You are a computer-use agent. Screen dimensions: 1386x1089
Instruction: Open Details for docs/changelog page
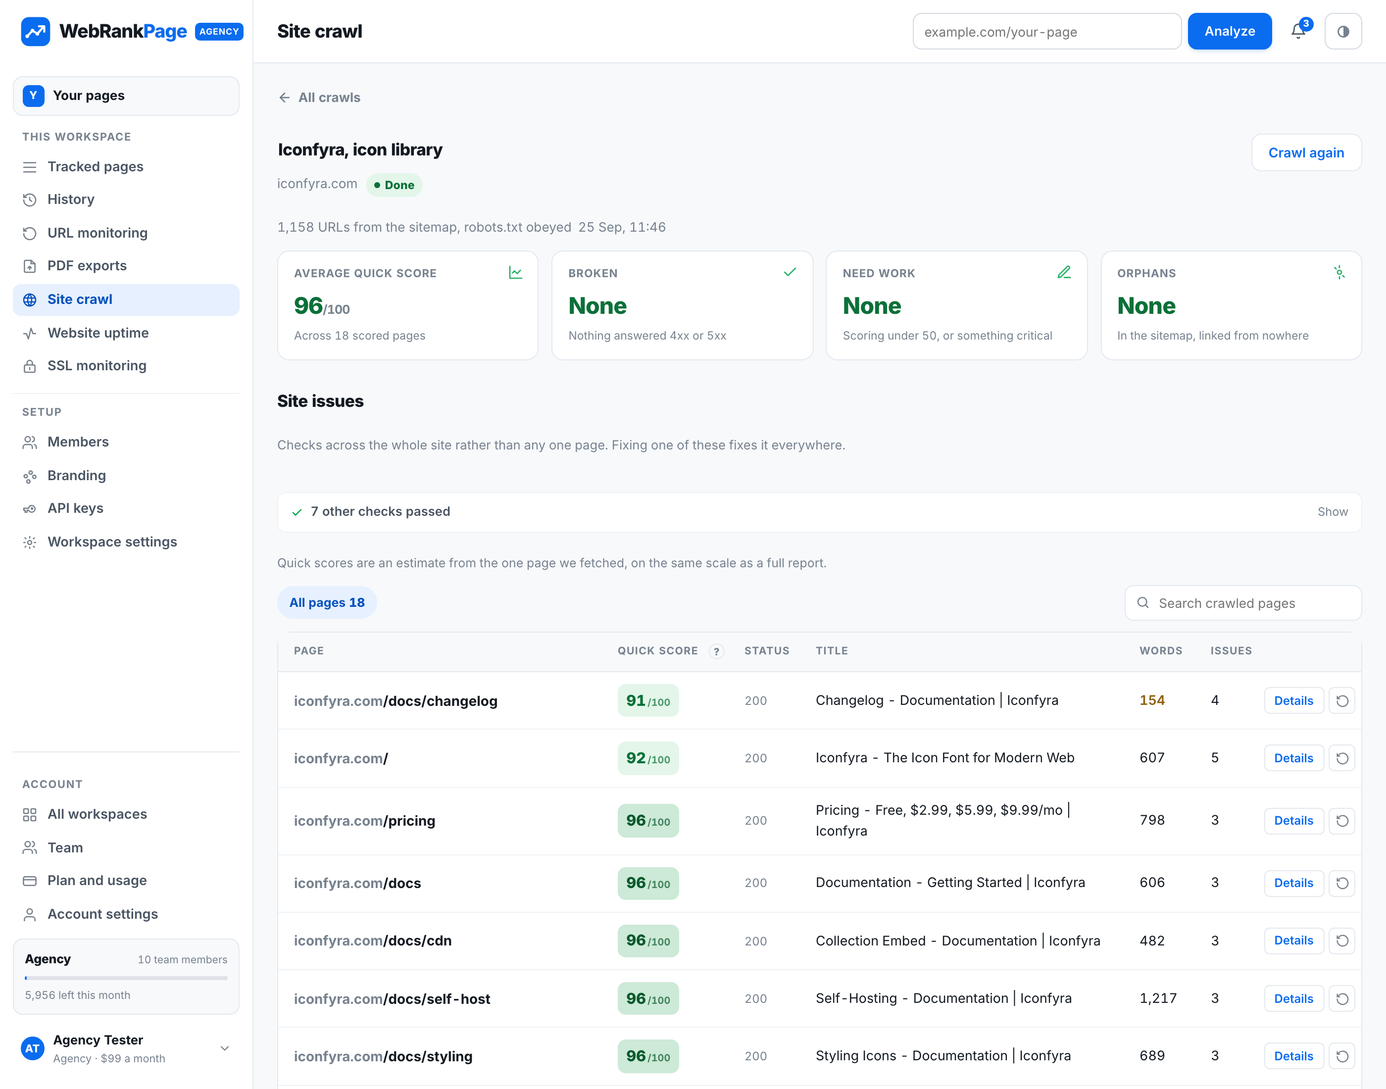1293,701
